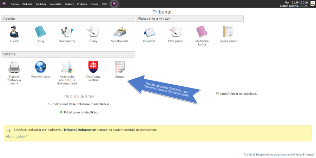Open Kalendáre in top menu
The height and width of the screenshot is (158, 316).
click(55, 4)
